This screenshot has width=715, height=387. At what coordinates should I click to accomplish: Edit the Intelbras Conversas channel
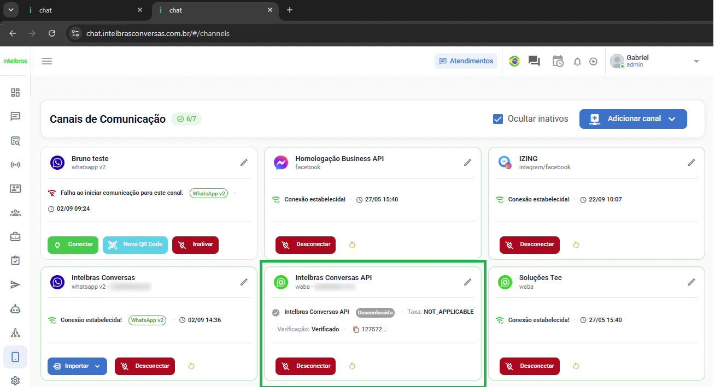coord(244,282)
